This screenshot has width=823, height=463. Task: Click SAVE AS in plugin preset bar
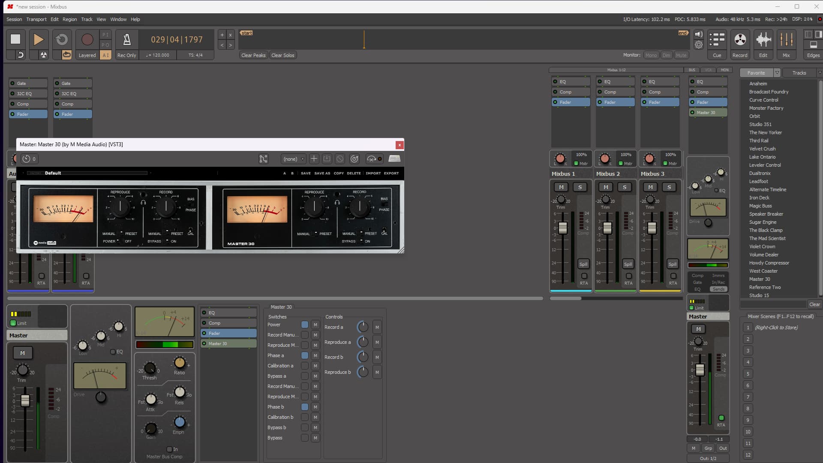[x=322, y=174]
